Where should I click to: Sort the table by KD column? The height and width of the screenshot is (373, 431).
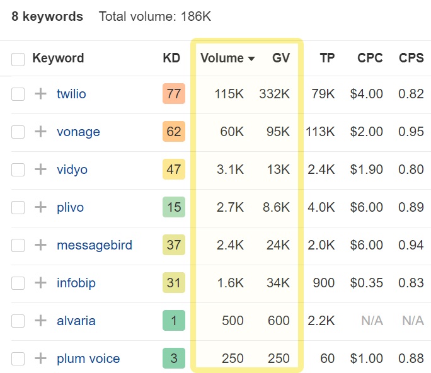tap(171, 58)
